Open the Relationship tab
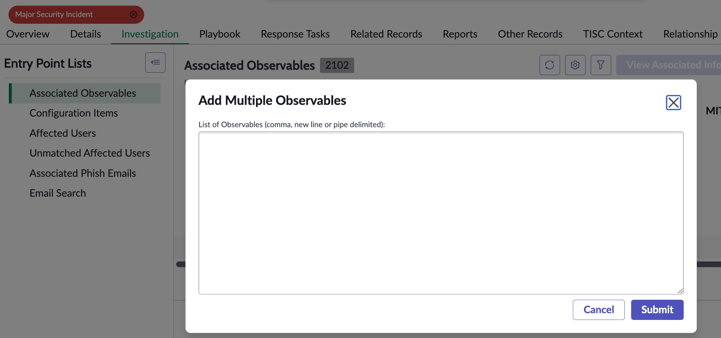The image size is (721, 338). [690, 34]
